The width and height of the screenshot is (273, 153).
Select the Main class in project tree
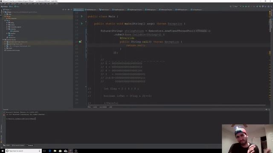pyautogui.click(x=11, y=35)
